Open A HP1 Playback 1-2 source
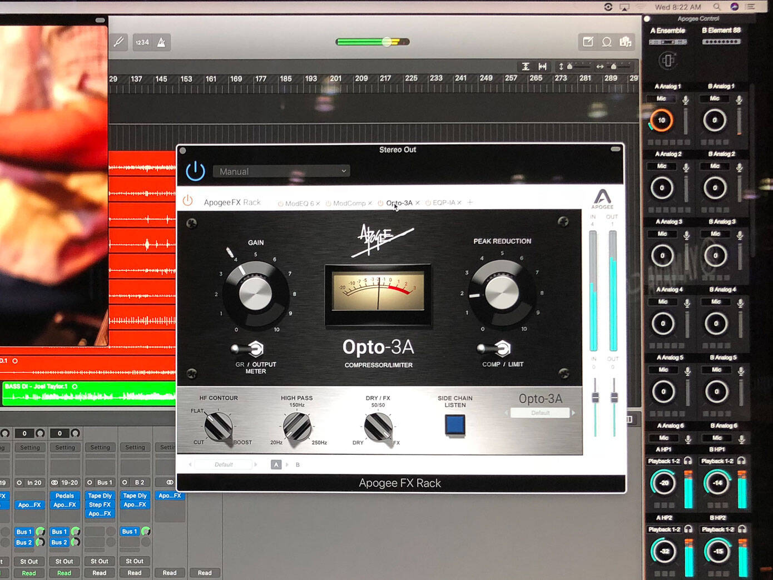The height and width of the screenshot is (580, 773). click(664, 461)
